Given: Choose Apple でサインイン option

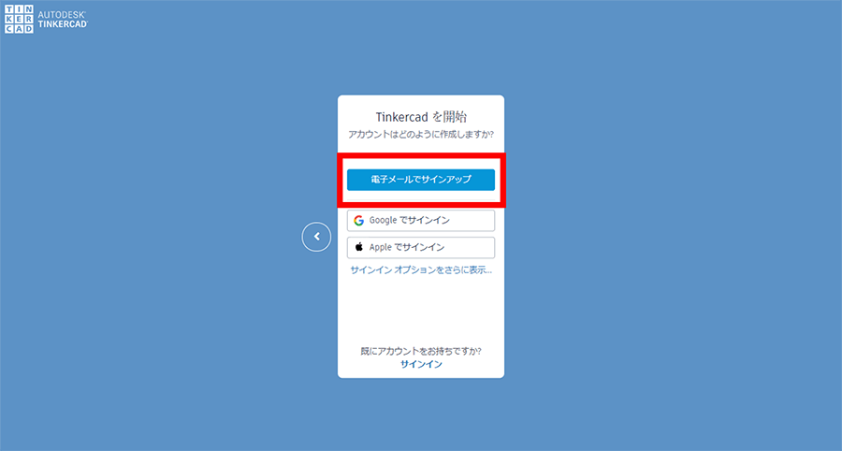Looking at the screenshot, I should (x=421, y=248).
